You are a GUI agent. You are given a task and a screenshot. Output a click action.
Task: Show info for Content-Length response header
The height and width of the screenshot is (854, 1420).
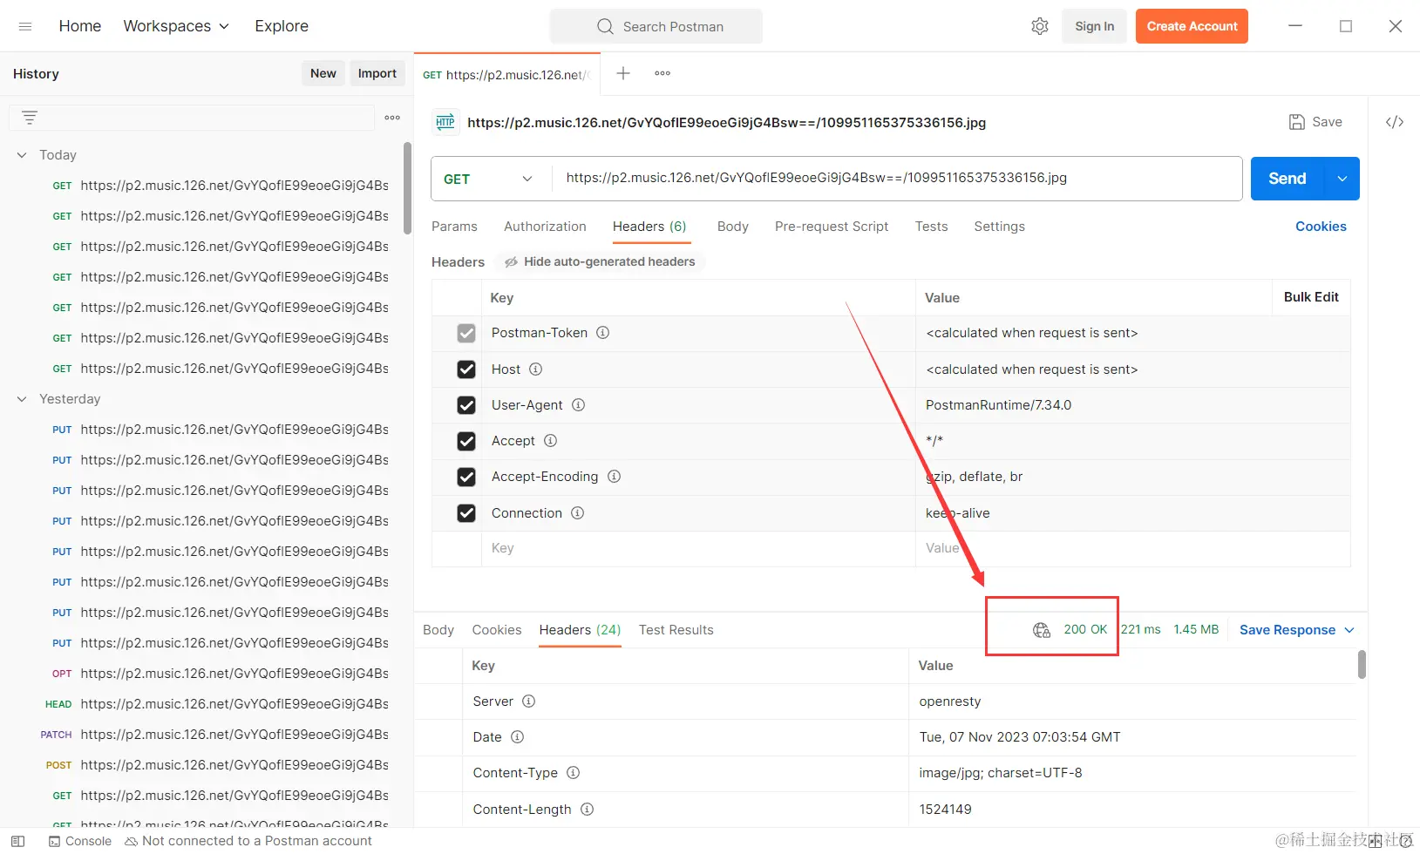(587, 810)
